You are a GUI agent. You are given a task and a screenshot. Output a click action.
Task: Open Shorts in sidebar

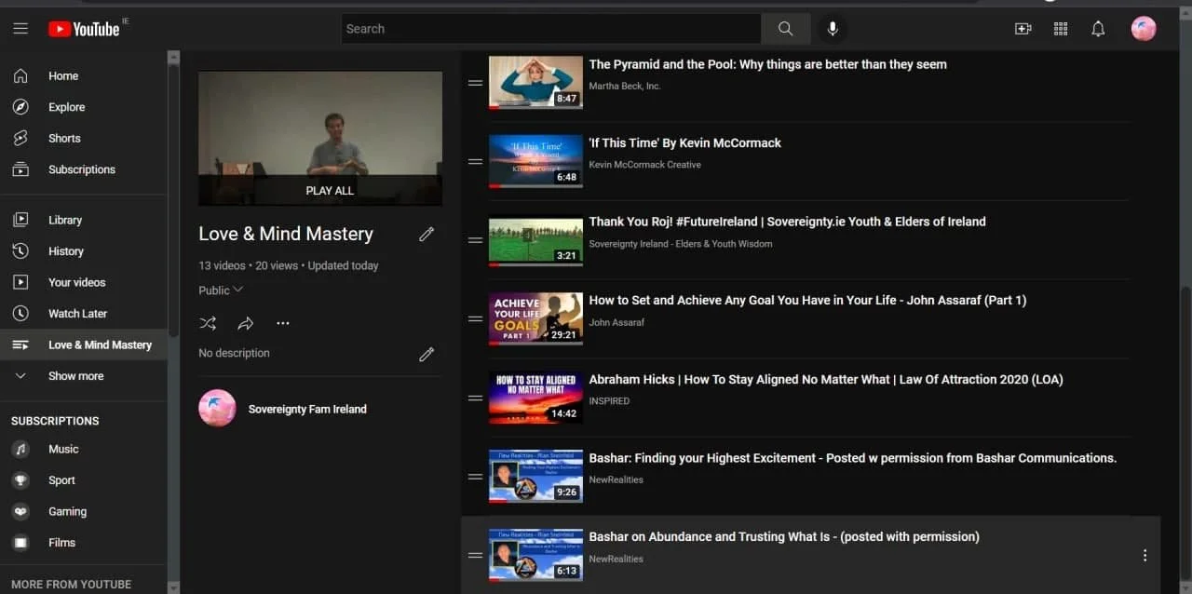pyautogui.click(x=84, y=139)
